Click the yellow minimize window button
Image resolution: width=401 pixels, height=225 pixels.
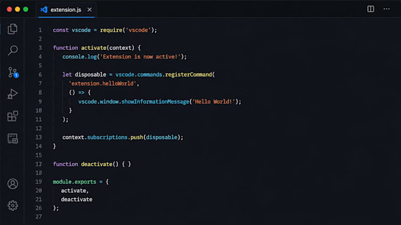(x=17, y=9)
